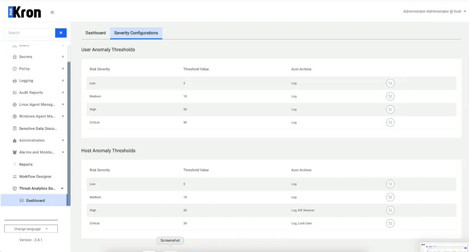
Task: Open settings for Host Anomaly Medium severity
Action: coord(390,197)
